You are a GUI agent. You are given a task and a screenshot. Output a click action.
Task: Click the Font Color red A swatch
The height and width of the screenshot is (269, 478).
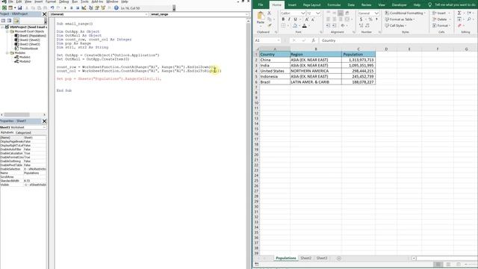[x=304, y=25]
